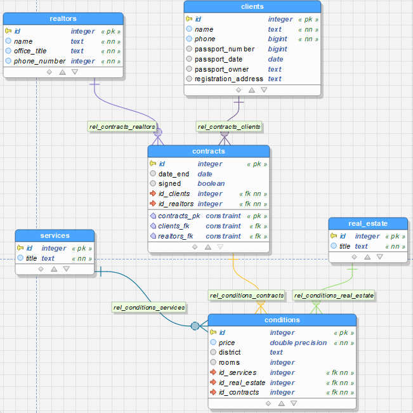Click the services table diamond toggle button

click(x=41, y=269)
